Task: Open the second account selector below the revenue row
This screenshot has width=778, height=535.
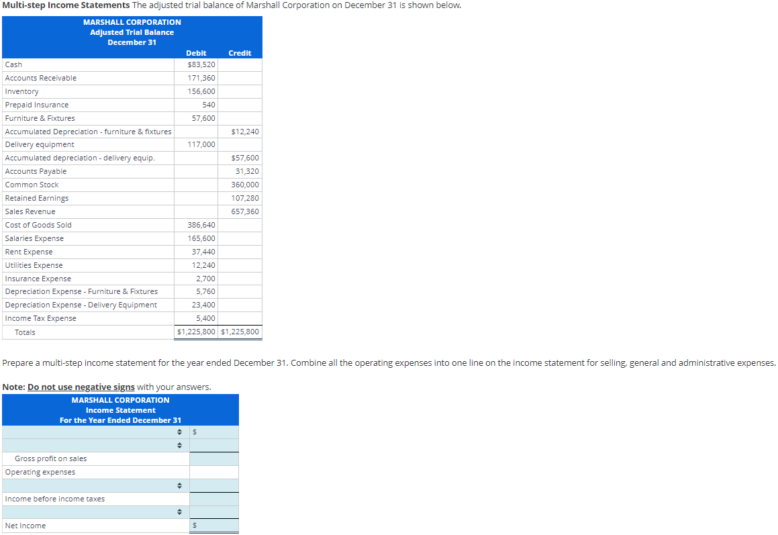Action: pyautogui.click(x=179, y=444)
